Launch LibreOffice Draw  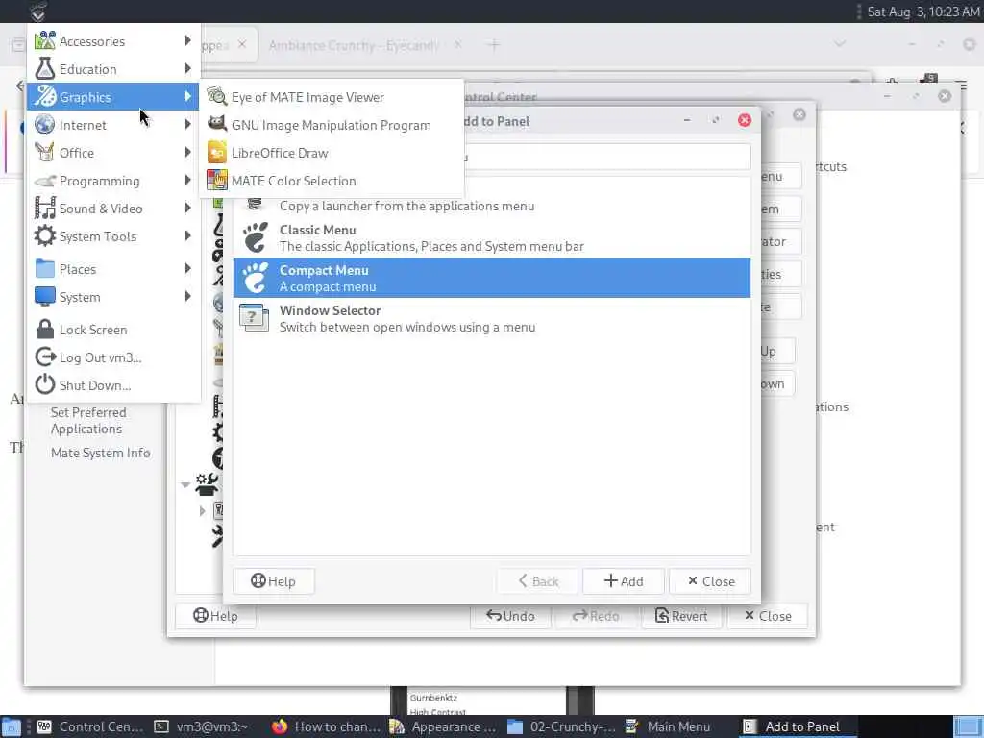click(332, 153)
